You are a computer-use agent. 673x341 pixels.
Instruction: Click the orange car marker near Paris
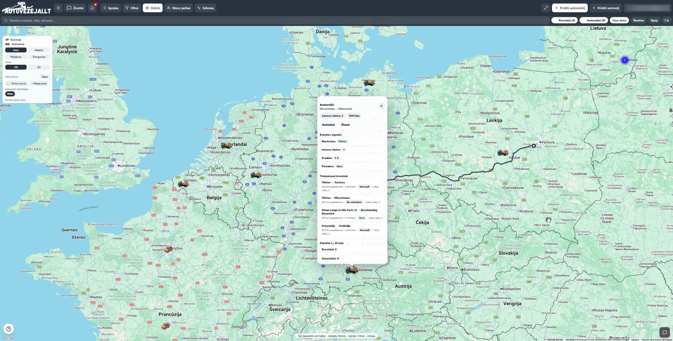(x=168, y=249)
